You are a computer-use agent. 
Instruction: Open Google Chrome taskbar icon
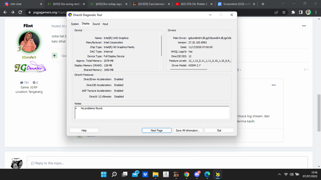click(186, 174)
